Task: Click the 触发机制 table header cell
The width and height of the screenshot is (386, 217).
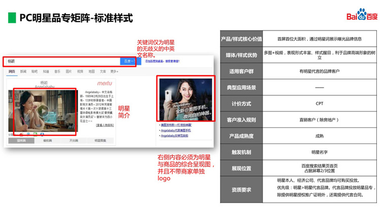Action: coord(241,152)
